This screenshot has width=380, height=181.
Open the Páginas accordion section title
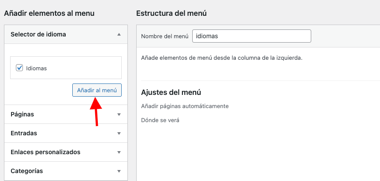tap(22, 114)
